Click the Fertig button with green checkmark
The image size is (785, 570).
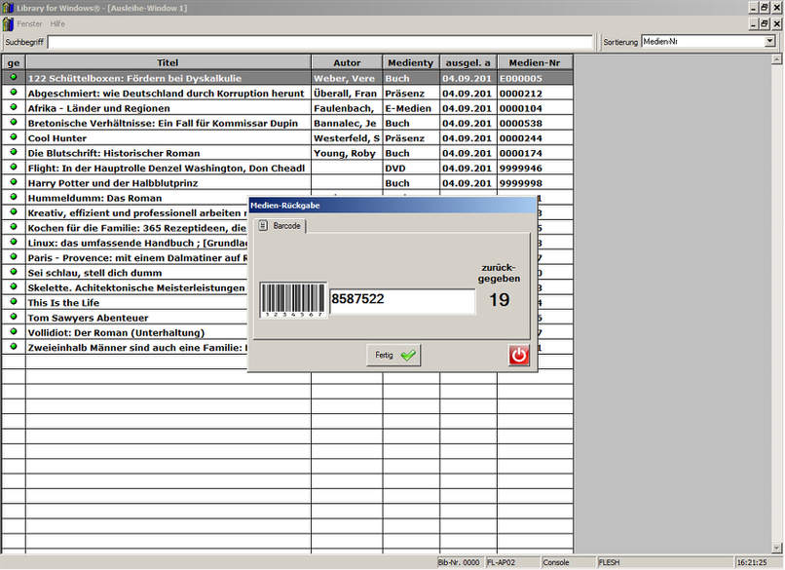coord(393,355)
